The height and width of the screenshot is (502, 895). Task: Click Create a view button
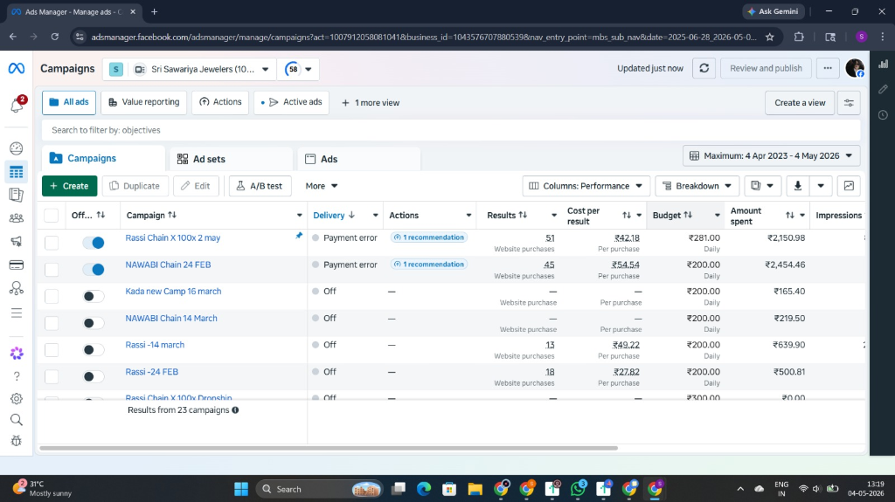coord(800,103)
